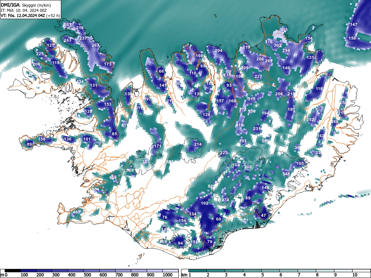Click the visibility value 171
Viewport: 371px width, 278px height.
(x=158, y=146)
